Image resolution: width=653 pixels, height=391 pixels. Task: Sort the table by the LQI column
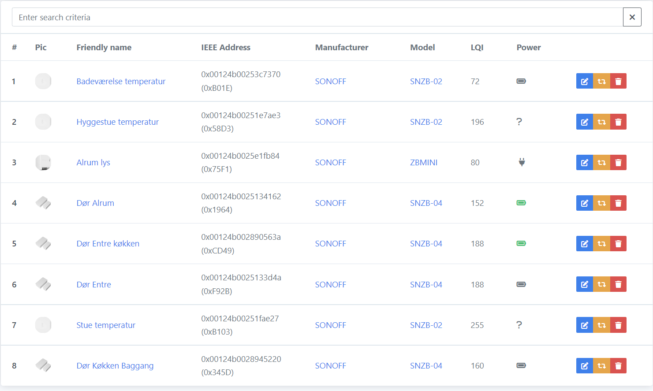tap(477, 47)
